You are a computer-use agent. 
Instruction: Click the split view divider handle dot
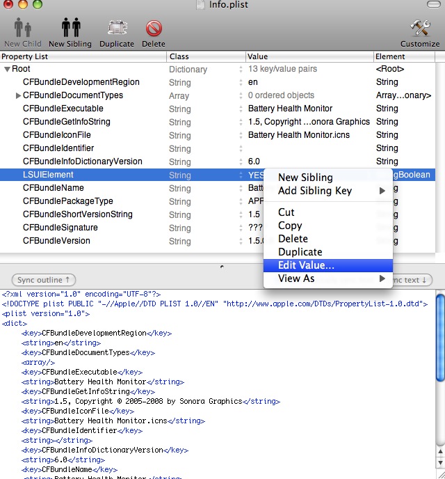222,267
